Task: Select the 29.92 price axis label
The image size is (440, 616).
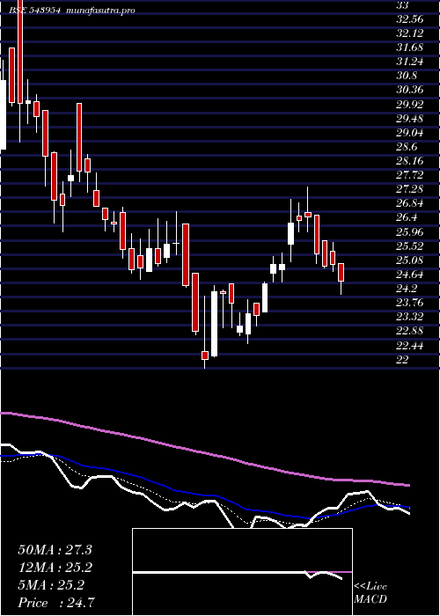Action: coord(409,105)
